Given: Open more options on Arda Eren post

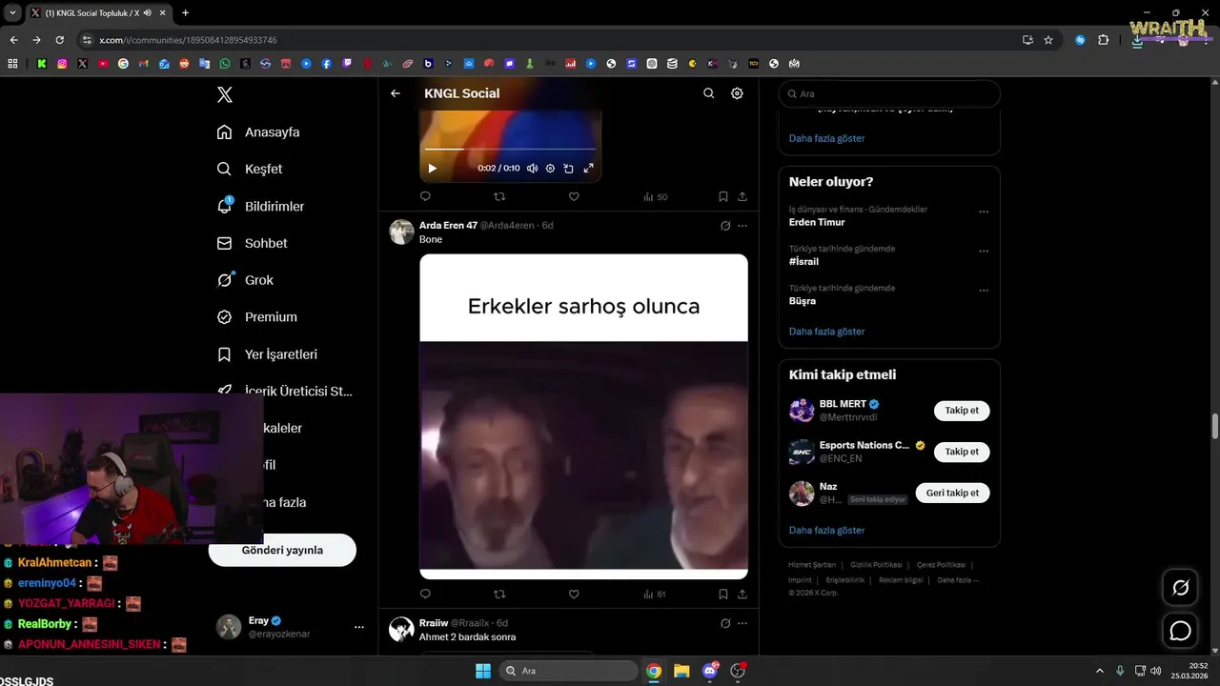Looking at the screenshot, I should pyautogui.click(x=742, y=226).
